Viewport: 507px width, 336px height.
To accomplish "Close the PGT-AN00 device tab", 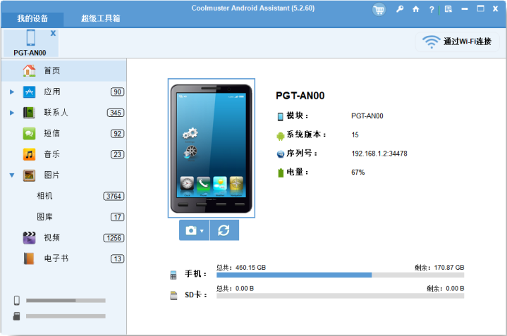I will point(53,33).
